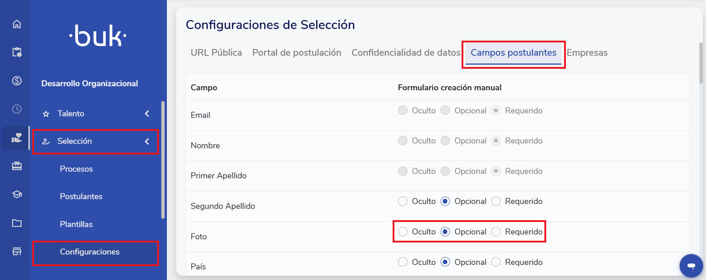706x280 pixels.
Task: Open the dollar sign payroll icon
Action: click(17, 81)
